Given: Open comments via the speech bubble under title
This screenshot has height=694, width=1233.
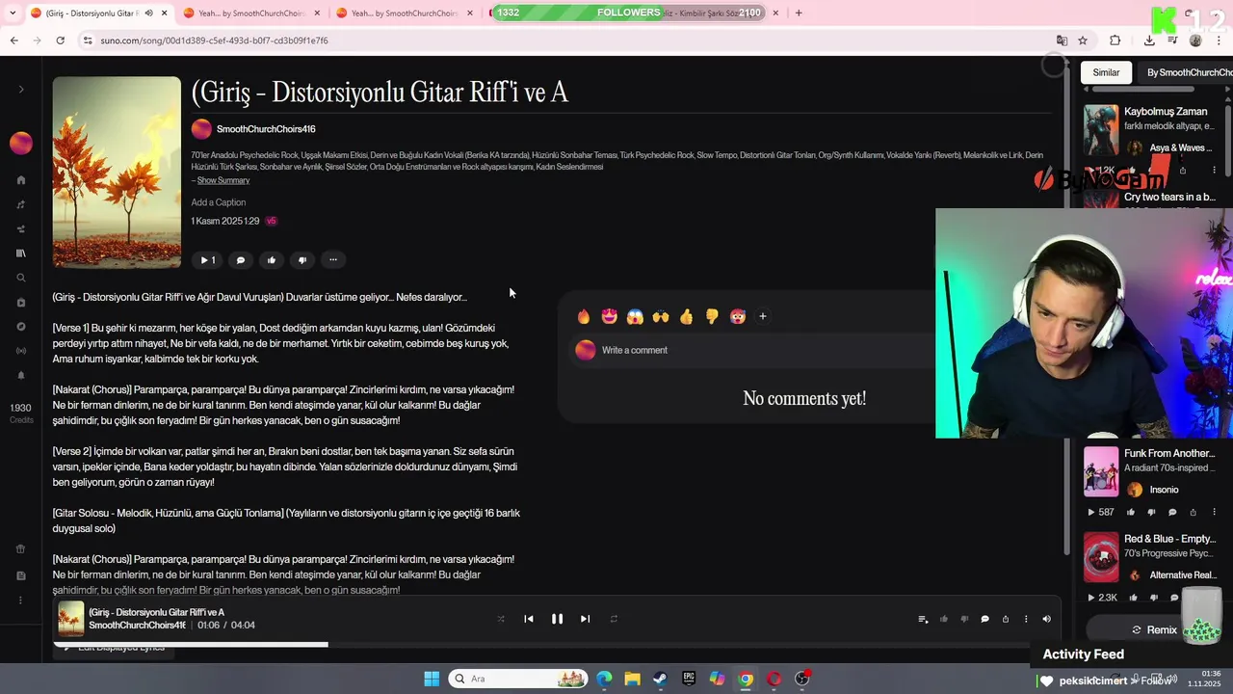Looking at the screenshot, I should pyautogui.click(x=241, y=260).
